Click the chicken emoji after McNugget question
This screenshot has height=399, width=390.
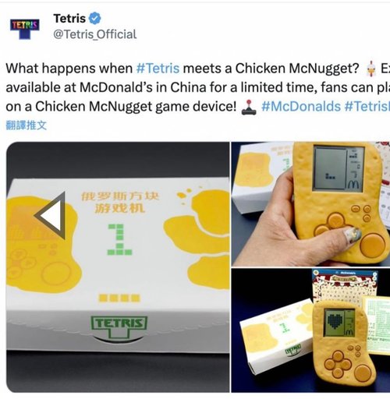(x=370, y=69)
